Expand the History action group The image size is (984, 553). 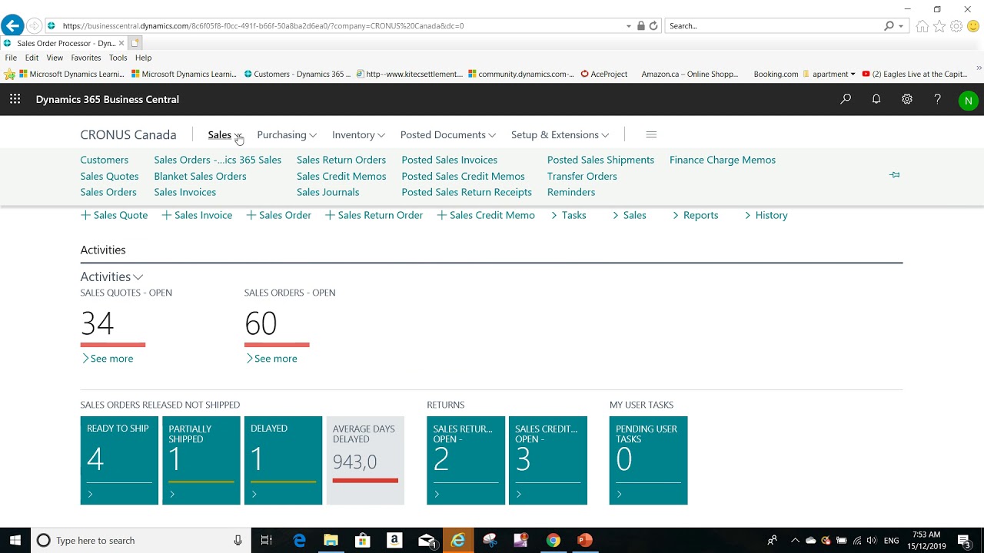coord(766,215)
